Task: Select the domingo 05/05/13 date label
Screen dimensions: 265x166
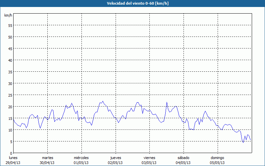Action: pos(217,160)
